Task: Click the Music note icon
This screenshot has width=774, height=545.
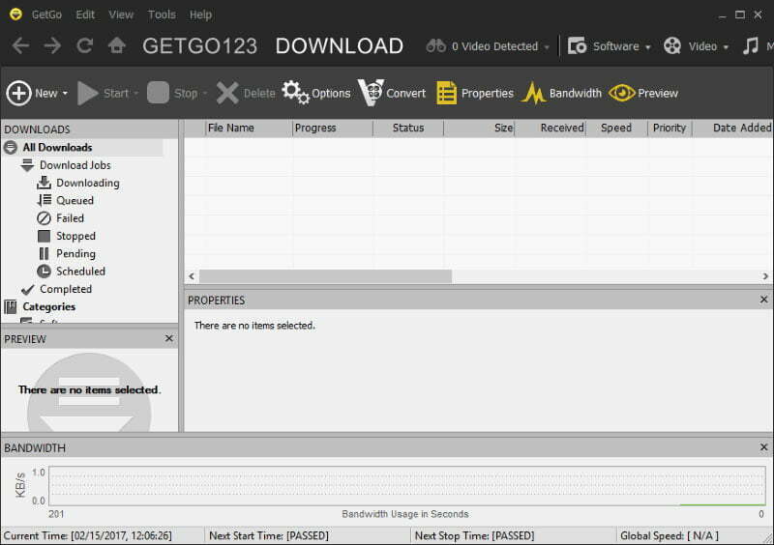Action: [751, 45]
